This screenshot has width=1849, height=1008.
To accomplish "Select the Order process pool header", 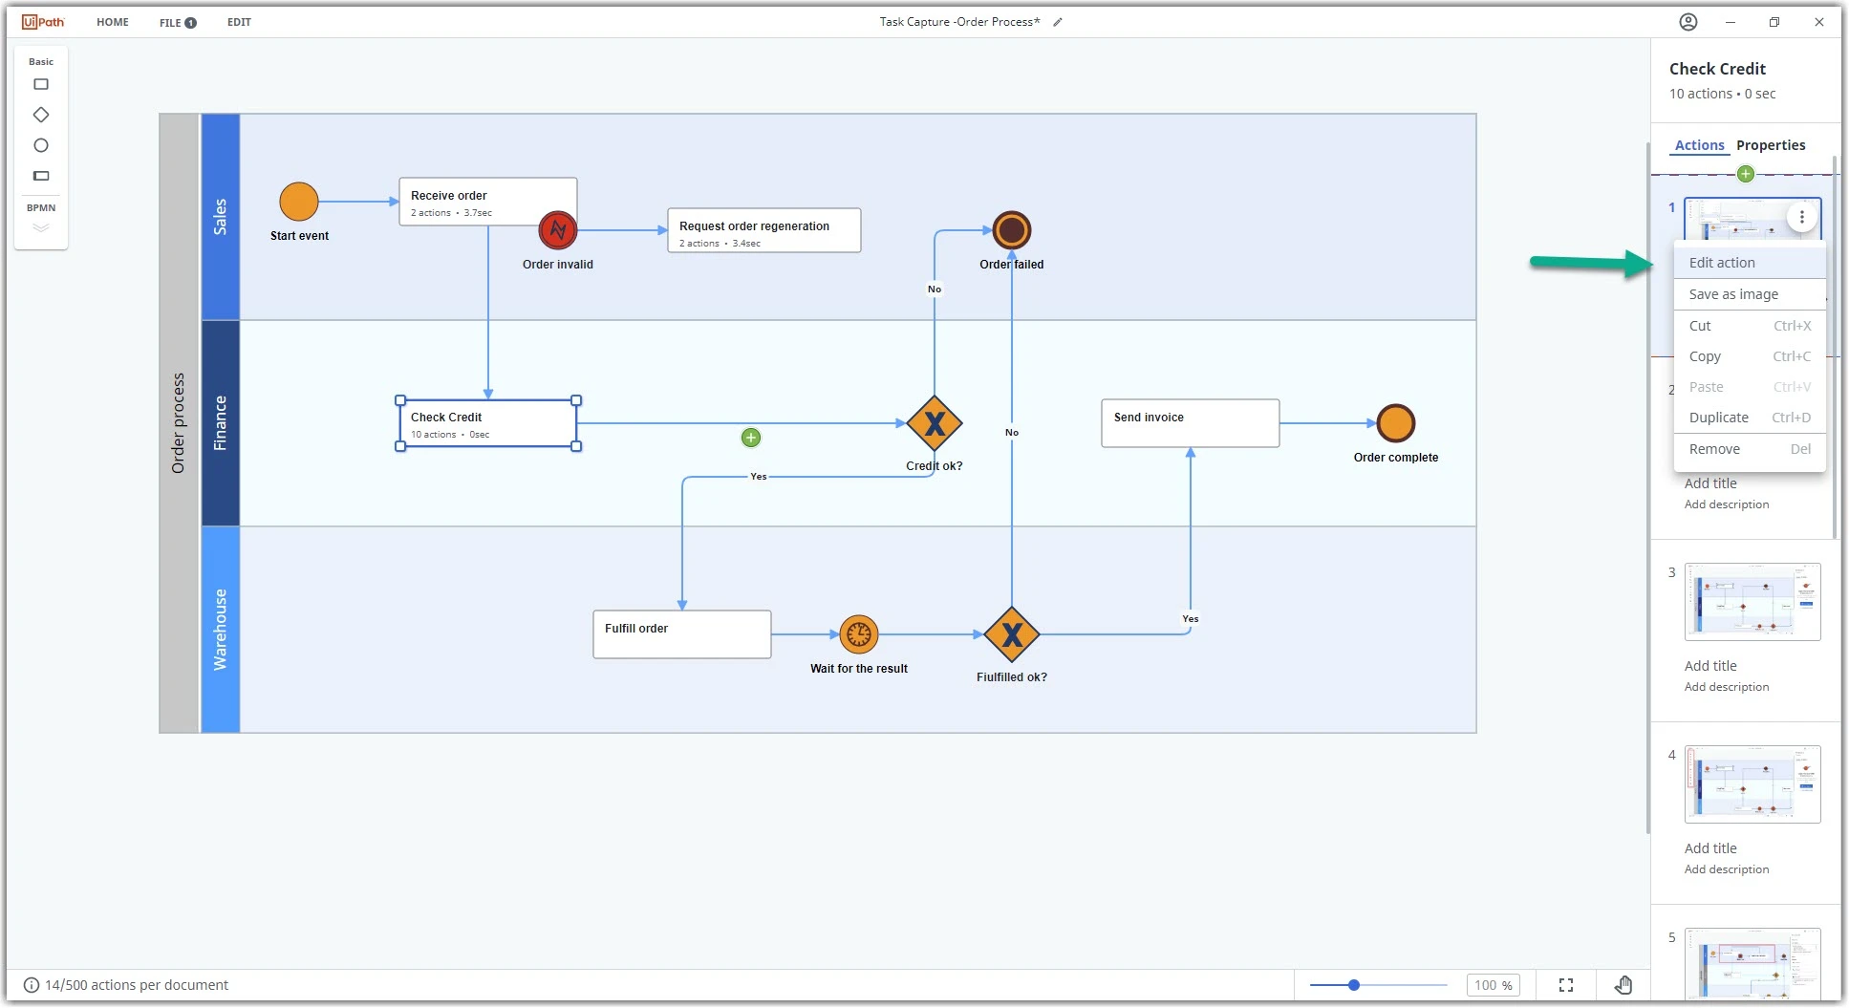I will (x=179, y=423).
